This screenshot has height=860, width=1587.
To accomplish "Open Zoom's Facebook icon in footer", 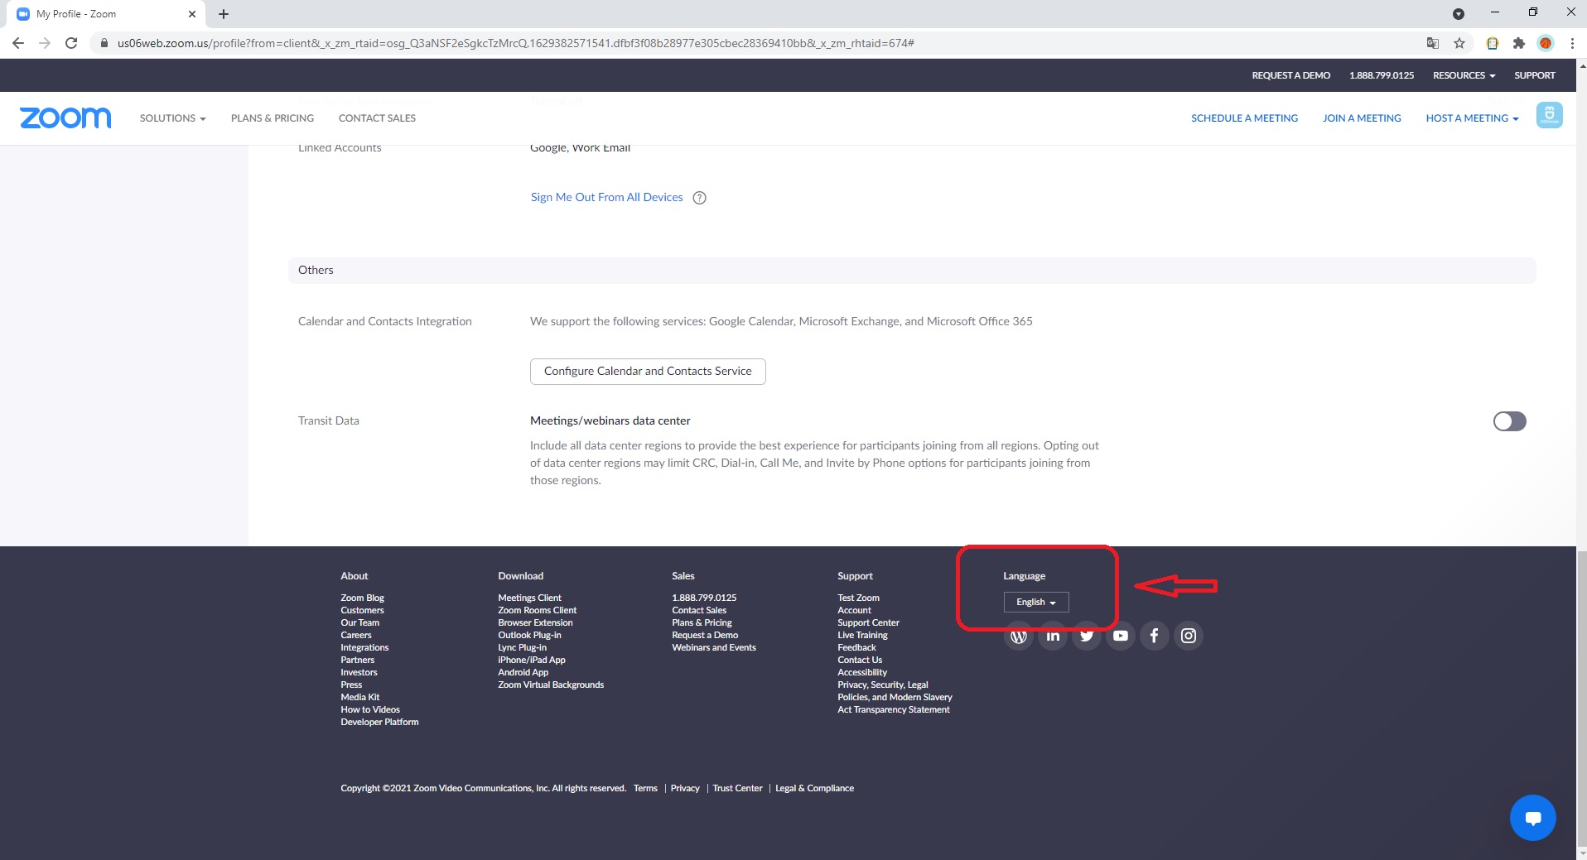I will click(x=1155, y=636).
